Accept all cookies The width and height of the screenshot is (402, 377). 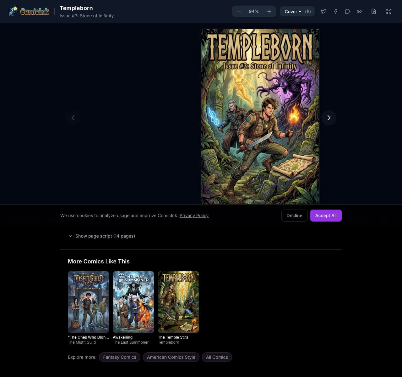[326, 216]
